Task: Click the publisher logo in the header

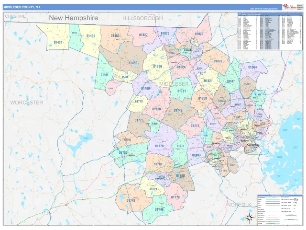Action: (289, 7)
